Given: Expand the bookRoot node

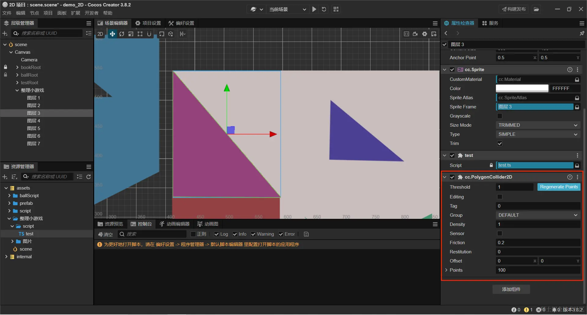Looking at the screenshot, I should point(17,67).
